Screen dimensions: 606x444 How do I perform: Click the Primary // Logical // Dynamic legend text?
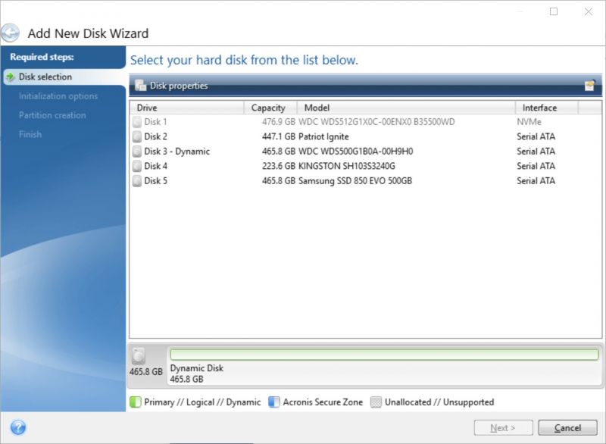point(202,402)
